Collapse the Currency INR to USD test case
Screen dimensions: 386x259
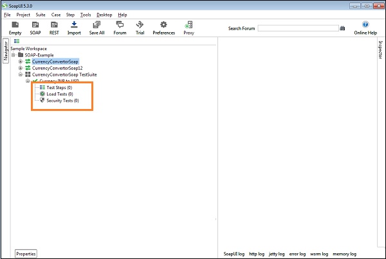(x=28, y=81)
